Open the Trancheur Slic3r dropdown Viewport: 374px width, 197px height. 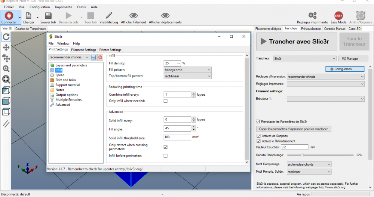304,58
